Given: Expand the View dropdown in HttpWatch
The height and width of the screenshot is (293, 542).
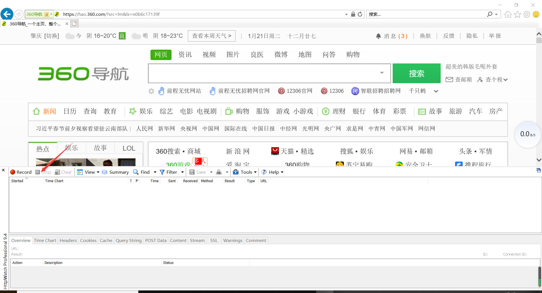Looking at the screenshot, I should 88,172.
